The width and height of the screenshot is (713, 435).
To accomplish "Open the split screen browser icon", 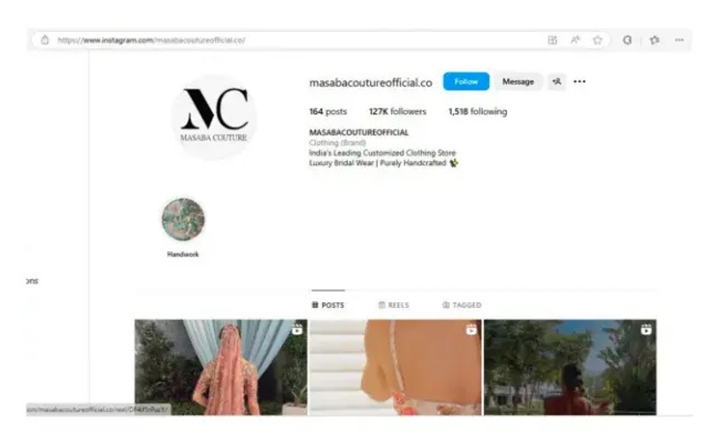I will [552, 40].
